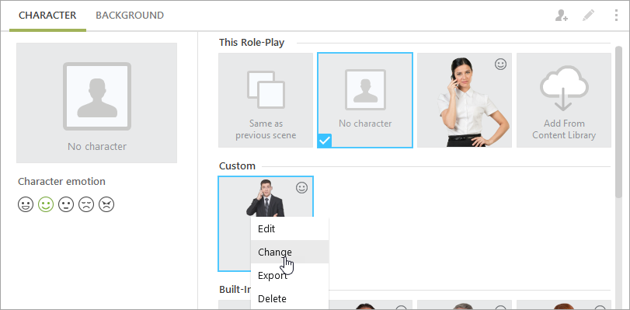Switch to the BACKGROUND tab
The image size is (630, 310).
point(130,16)
